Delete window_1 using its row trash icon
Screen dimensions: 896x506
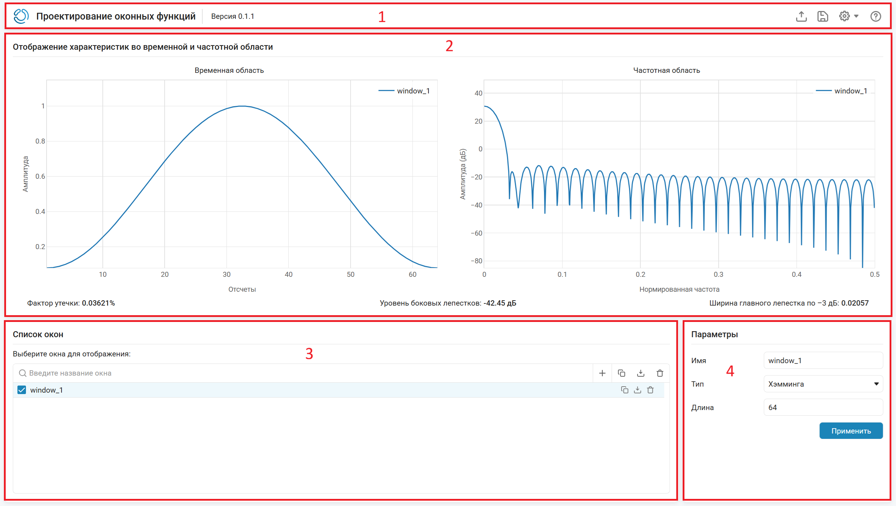(x=650, y=390)
